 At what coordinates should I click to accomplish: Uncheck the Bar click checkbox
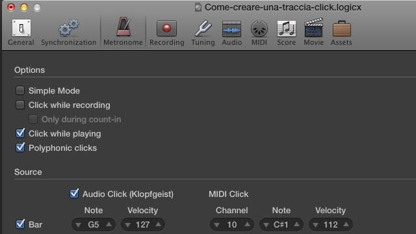click(x=20, y=224)
